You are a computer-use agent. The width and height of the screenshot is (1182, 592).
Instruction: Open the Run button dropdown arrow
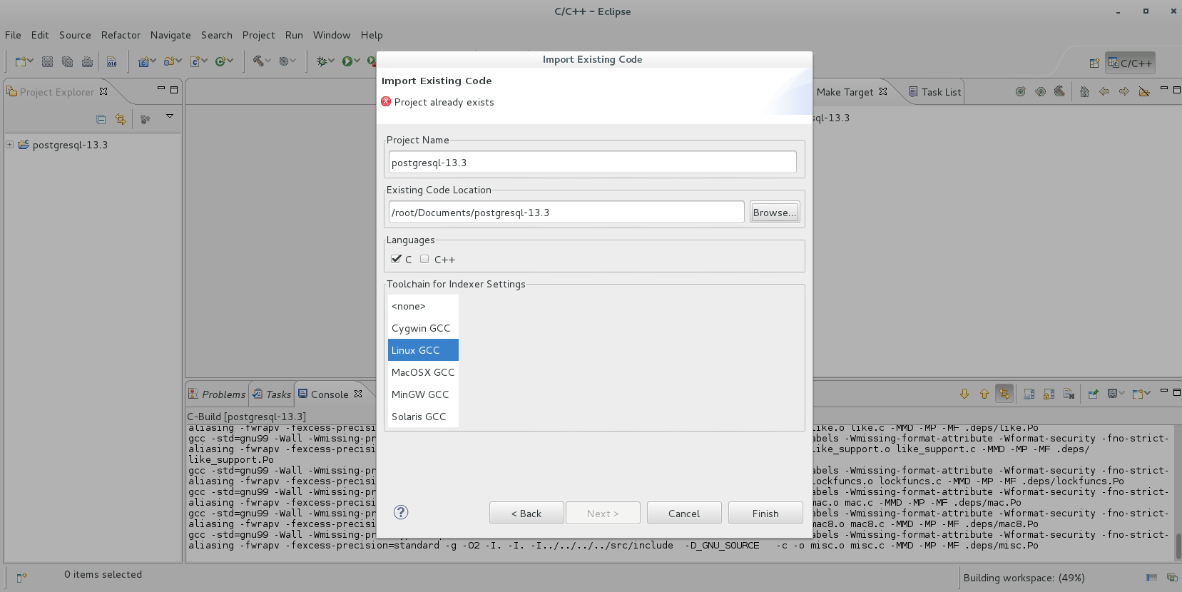[357, 61]
